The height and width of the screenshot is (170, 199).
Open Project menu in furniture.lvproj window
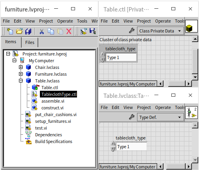pyautogui.click(x=46, y=21)
